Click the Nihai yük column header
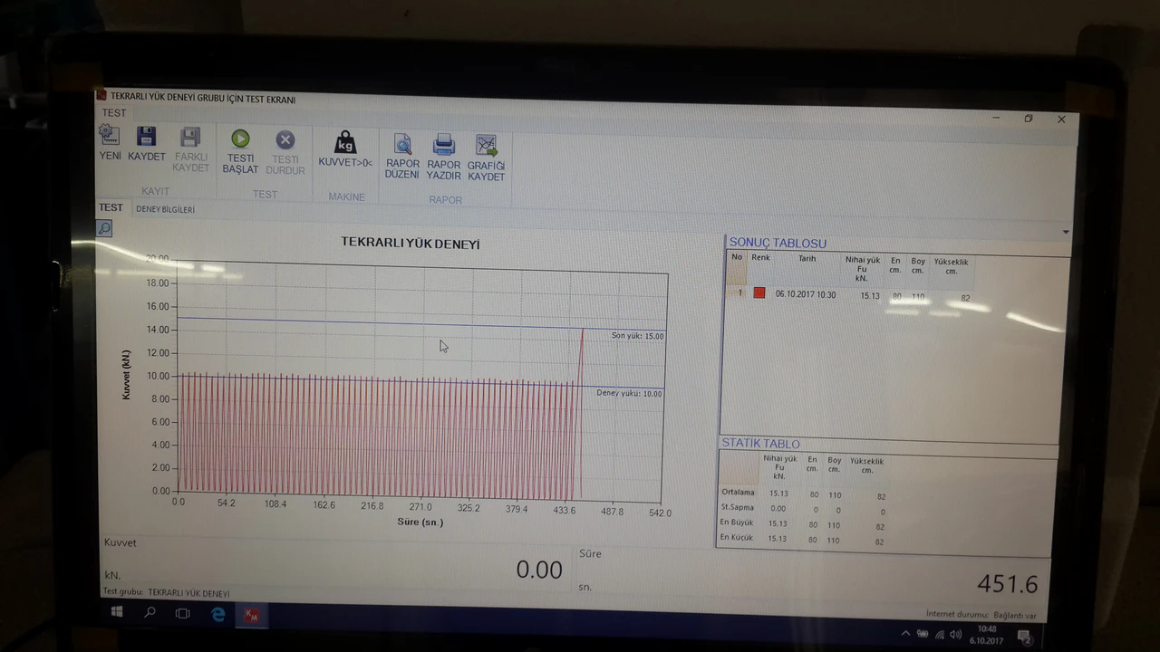The image size is (1160, 652). (862, 268)
